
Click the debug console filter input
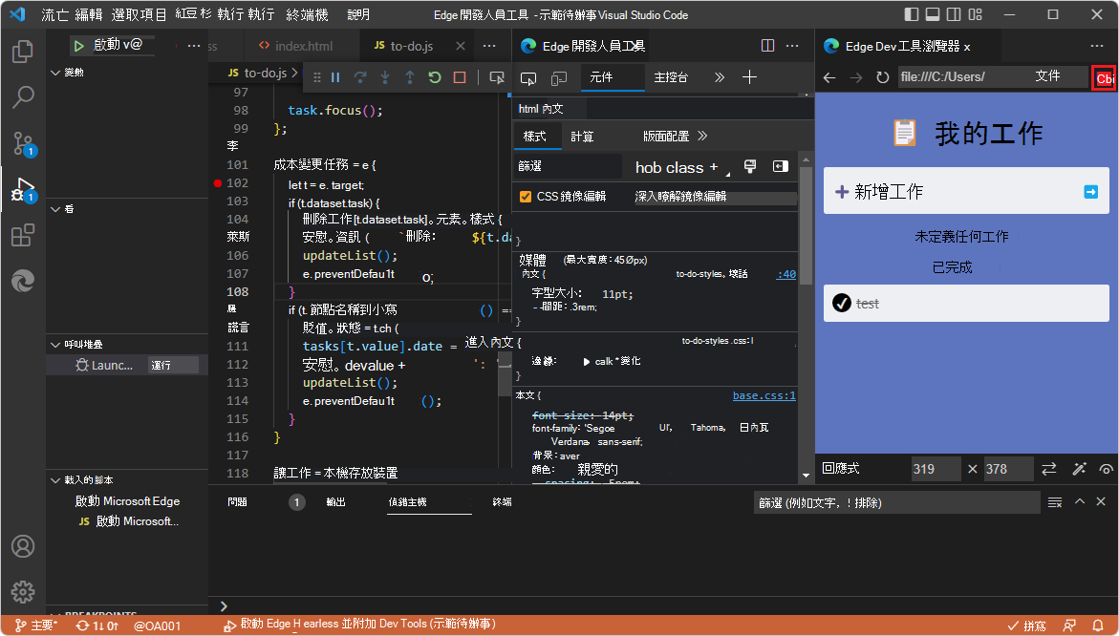[896, 502]
